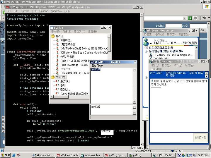211x158 pixels.
Task: Click scroll-down arrow of pyMsg.py editor scrollbar
Action: 142,144
